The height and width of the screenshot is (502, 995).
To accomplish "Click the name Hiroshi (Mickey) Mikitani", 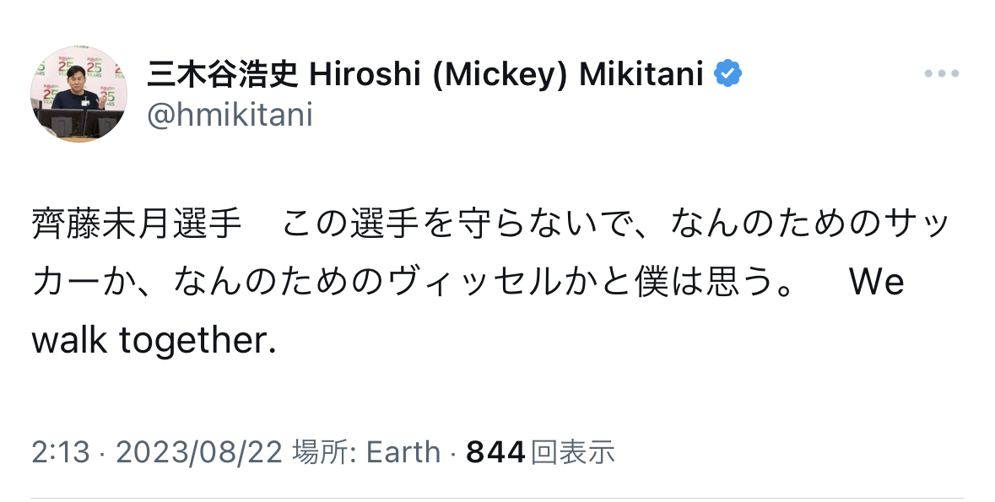I will click(x=506, y=74).
